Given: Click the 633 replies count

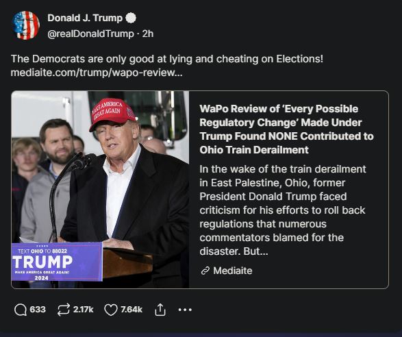Looking at the screenshot, I should tap(38, 310).
